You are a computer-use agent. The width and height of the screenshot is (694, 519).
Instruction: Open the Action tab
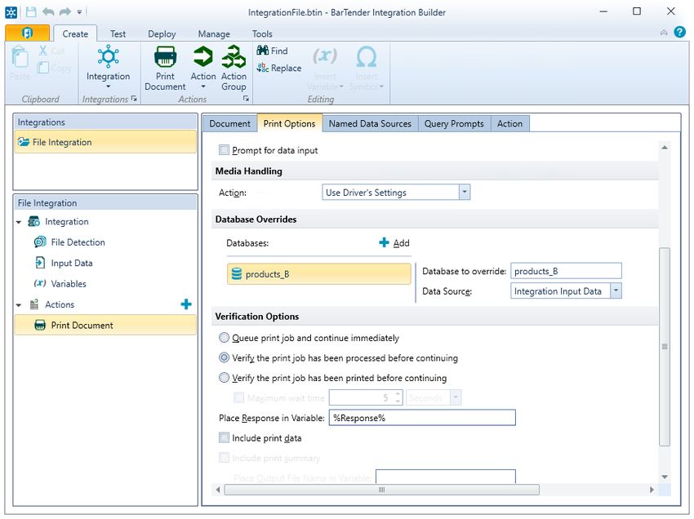click(509, 123)
